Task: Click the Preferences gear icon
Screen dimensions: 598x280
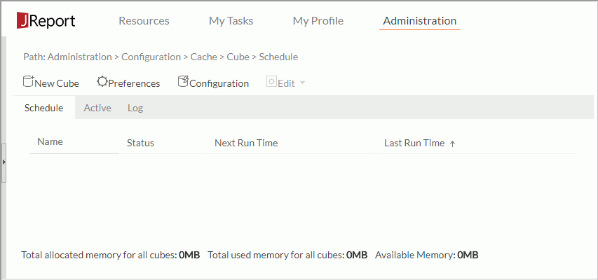Action: (x=102, y=81)
